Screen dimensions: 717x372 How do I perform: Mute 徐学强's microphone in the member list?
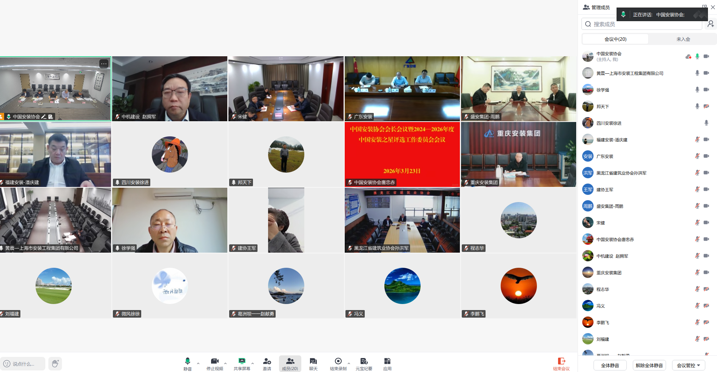click(x=697, y=90)
